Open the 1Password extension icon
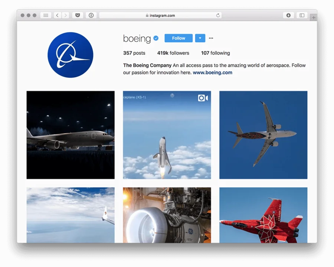Screen dimensions: 334x267 [x=91, y=15]
